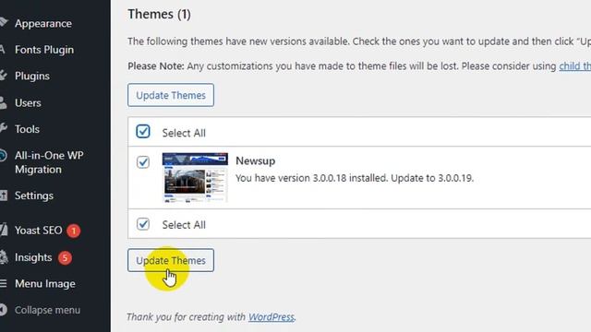Screen dimensions: 591x332
Task: Click the Menu Image hamburger icon
Action: [4, 283]
